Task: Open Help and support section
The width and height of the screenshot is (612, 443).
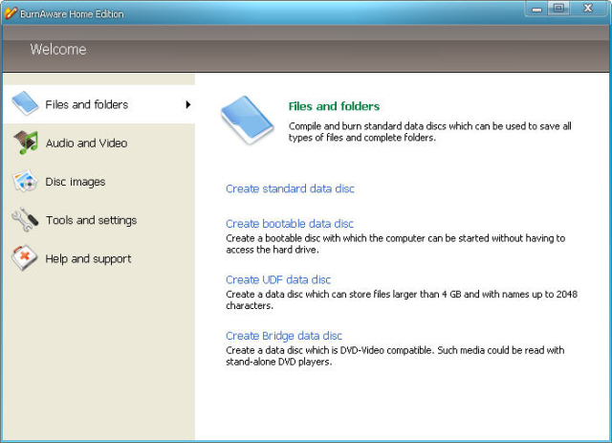Action: pos(98,258)
